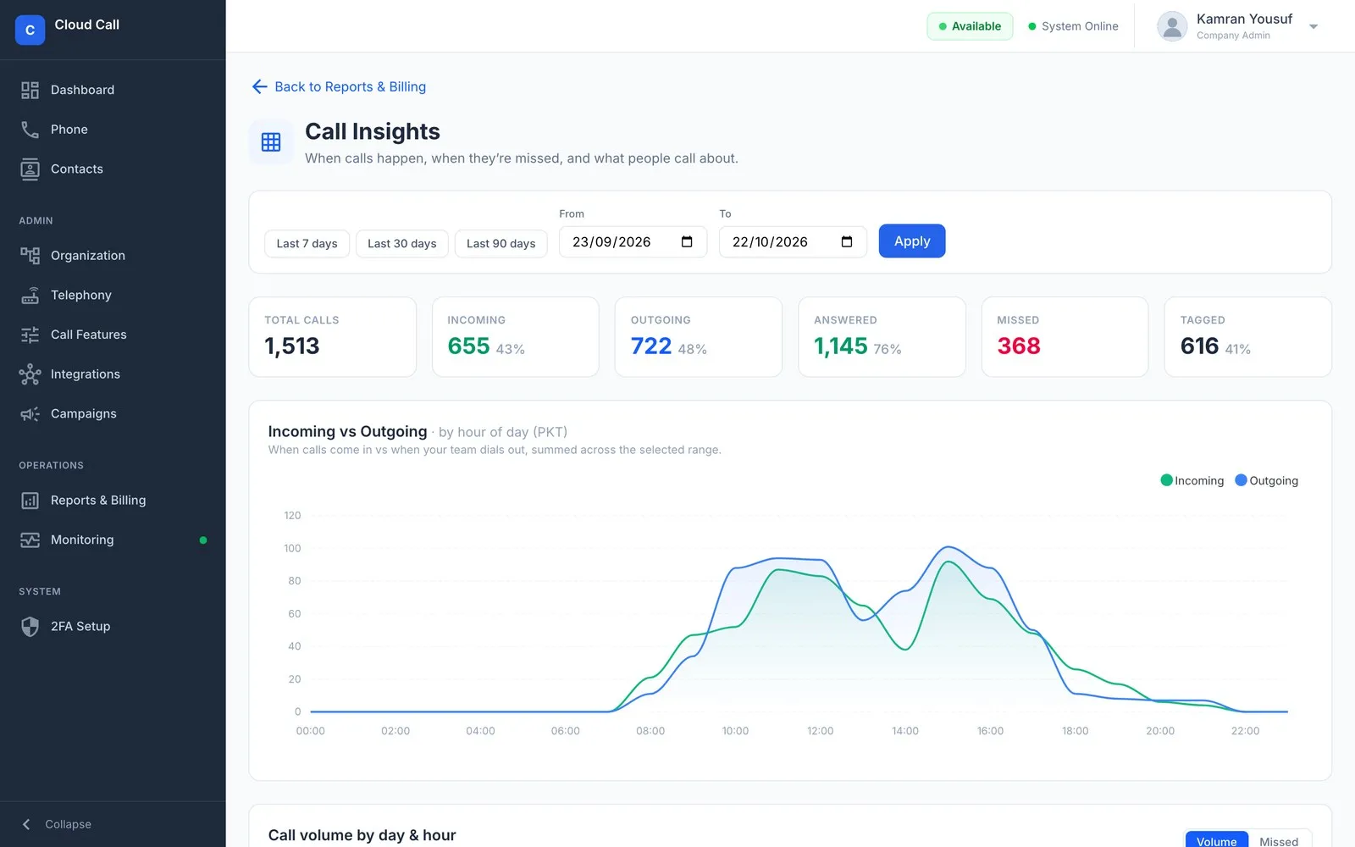The width and height of the screenshot is (1355, 847).
Task: Open the Telephony admin page
Action: tap(113, 295)
